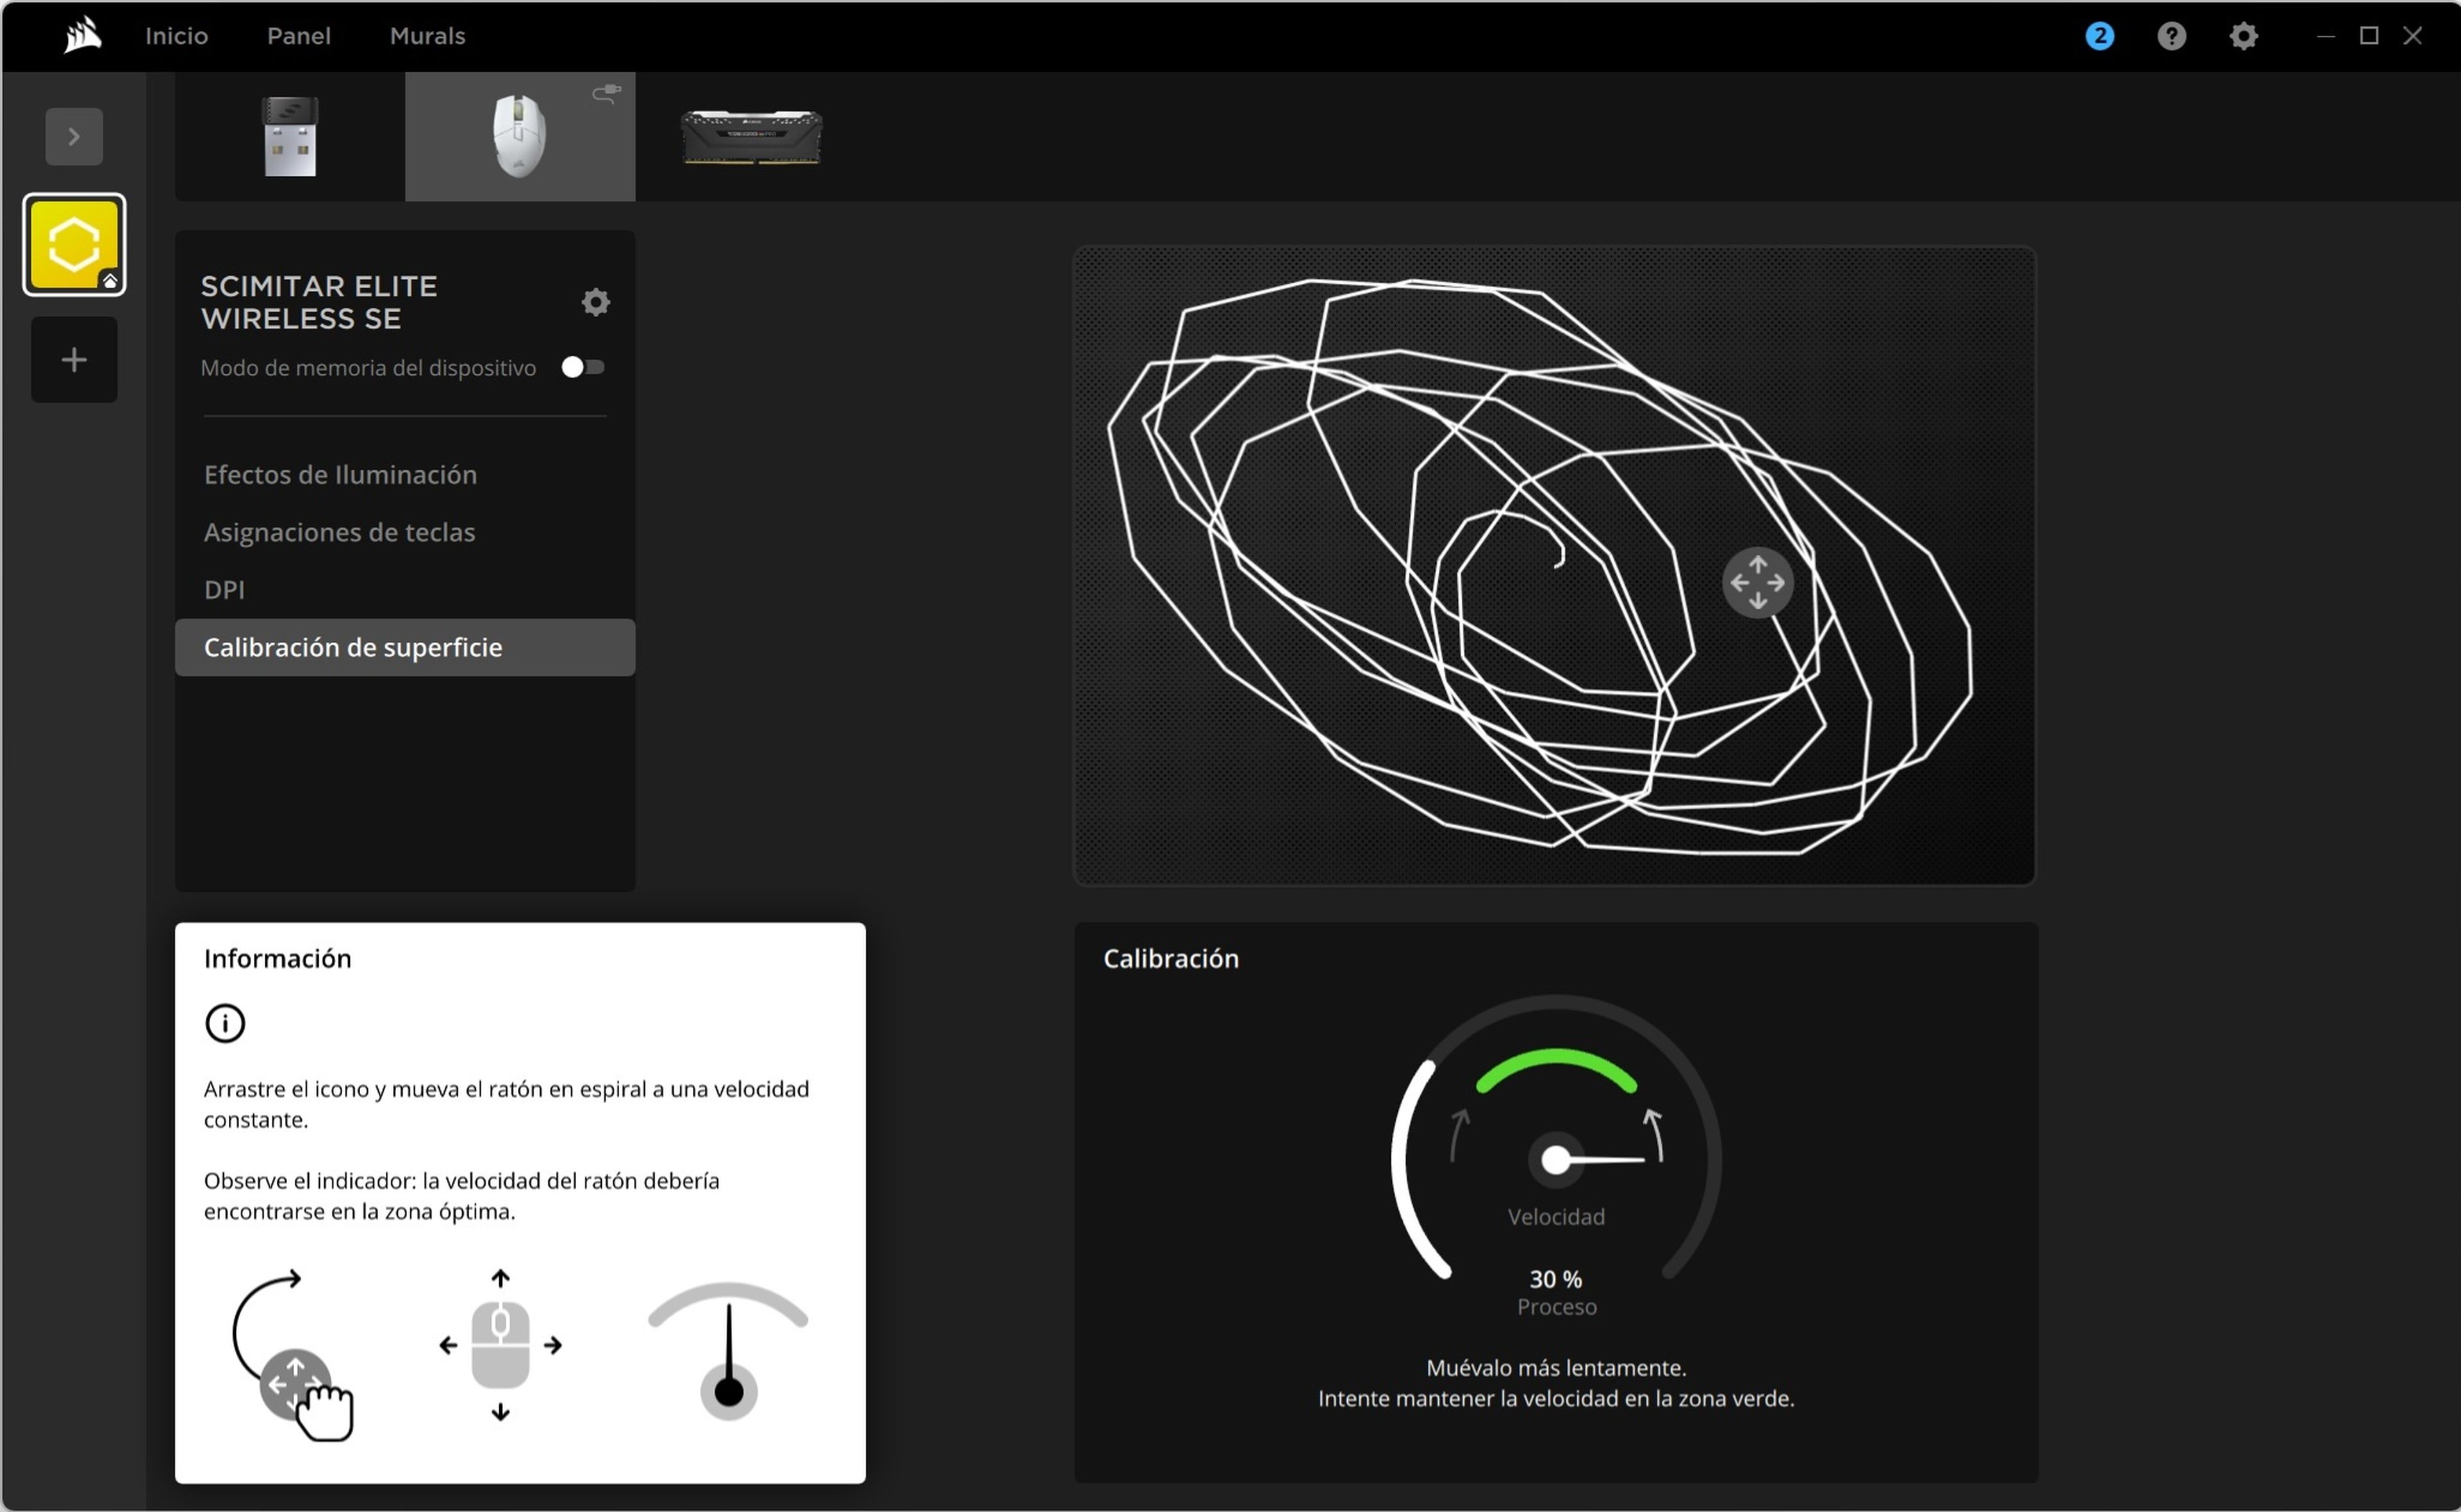Open Scimitar Elite device settings gear
The image size is (2461, 1512).
[x=595, y=301]
